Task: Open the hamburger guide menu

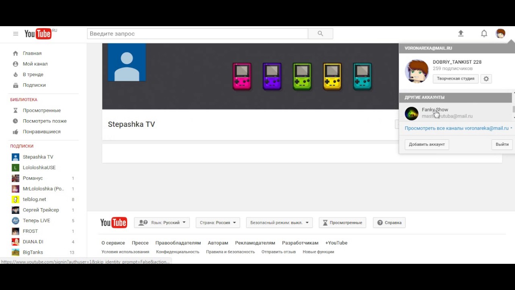Action: pyautogui.click(x=16, y=34)
